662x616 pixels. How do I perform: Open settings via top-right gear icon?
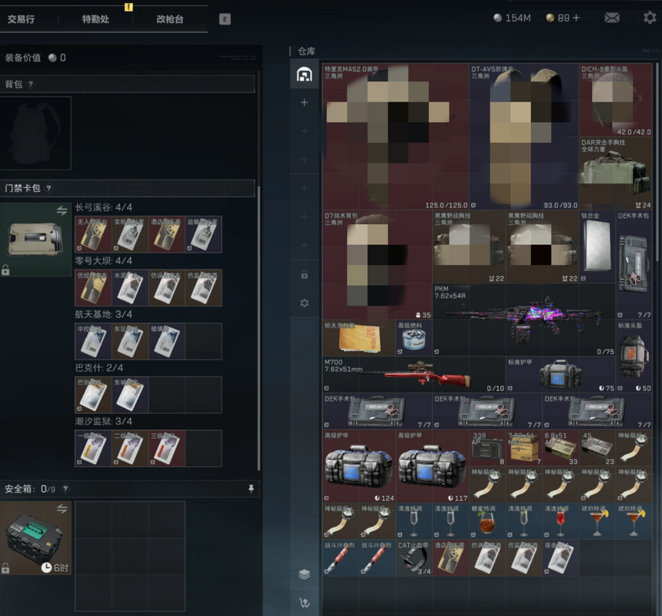tap(650, 18)
